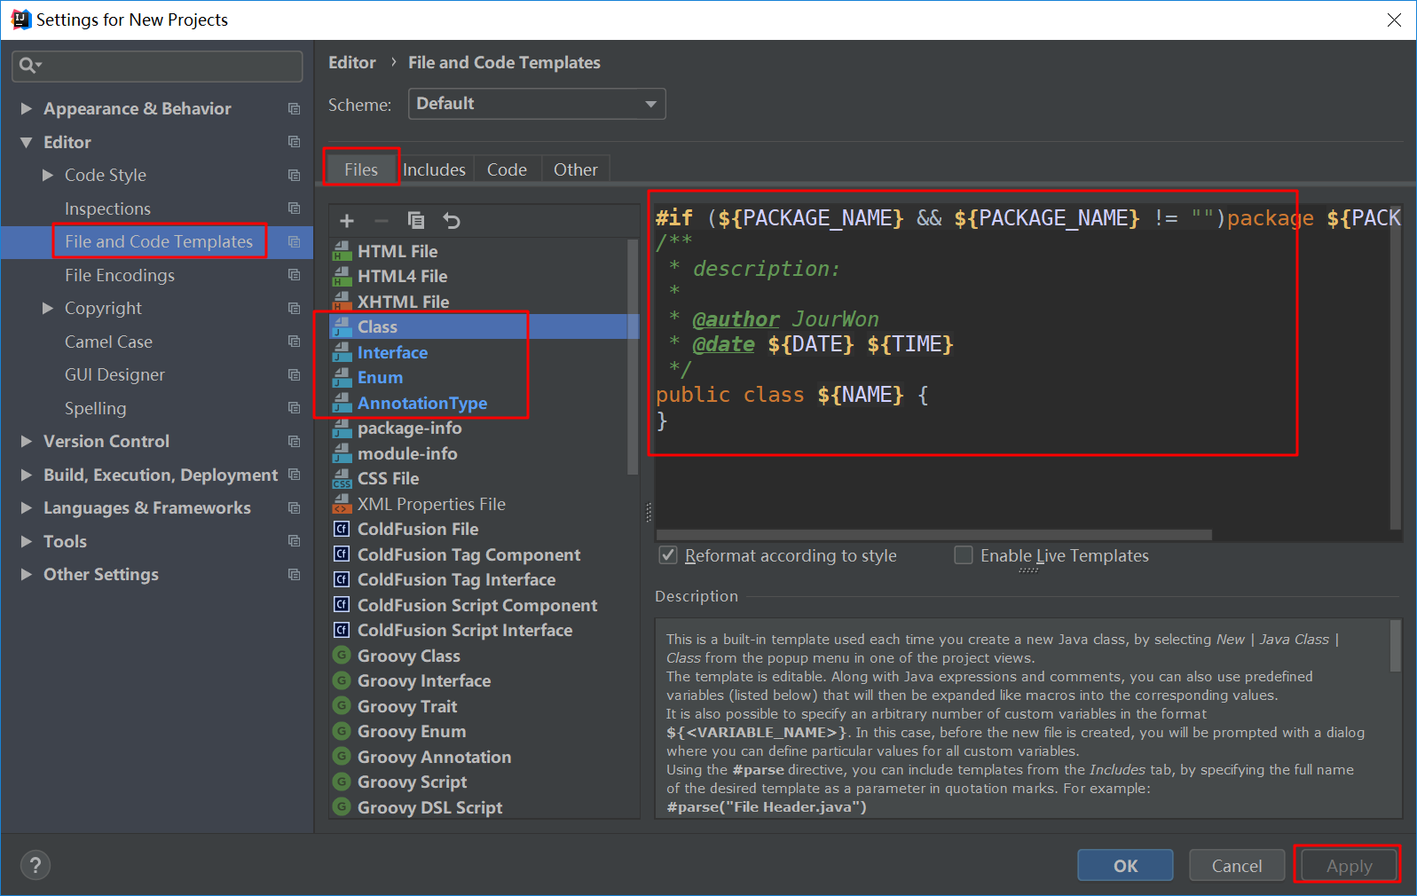This screenshot has height=896, width=1417.
Task: Enable Live Templates checkbox
Action: [x=963, y=555]
